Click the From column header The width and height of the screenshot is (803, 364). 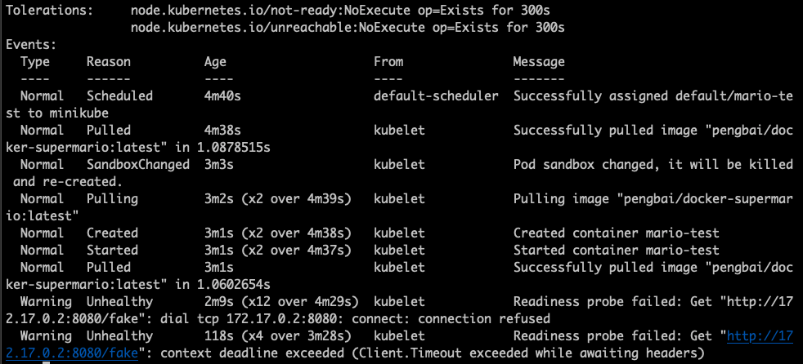coord(388,62)
